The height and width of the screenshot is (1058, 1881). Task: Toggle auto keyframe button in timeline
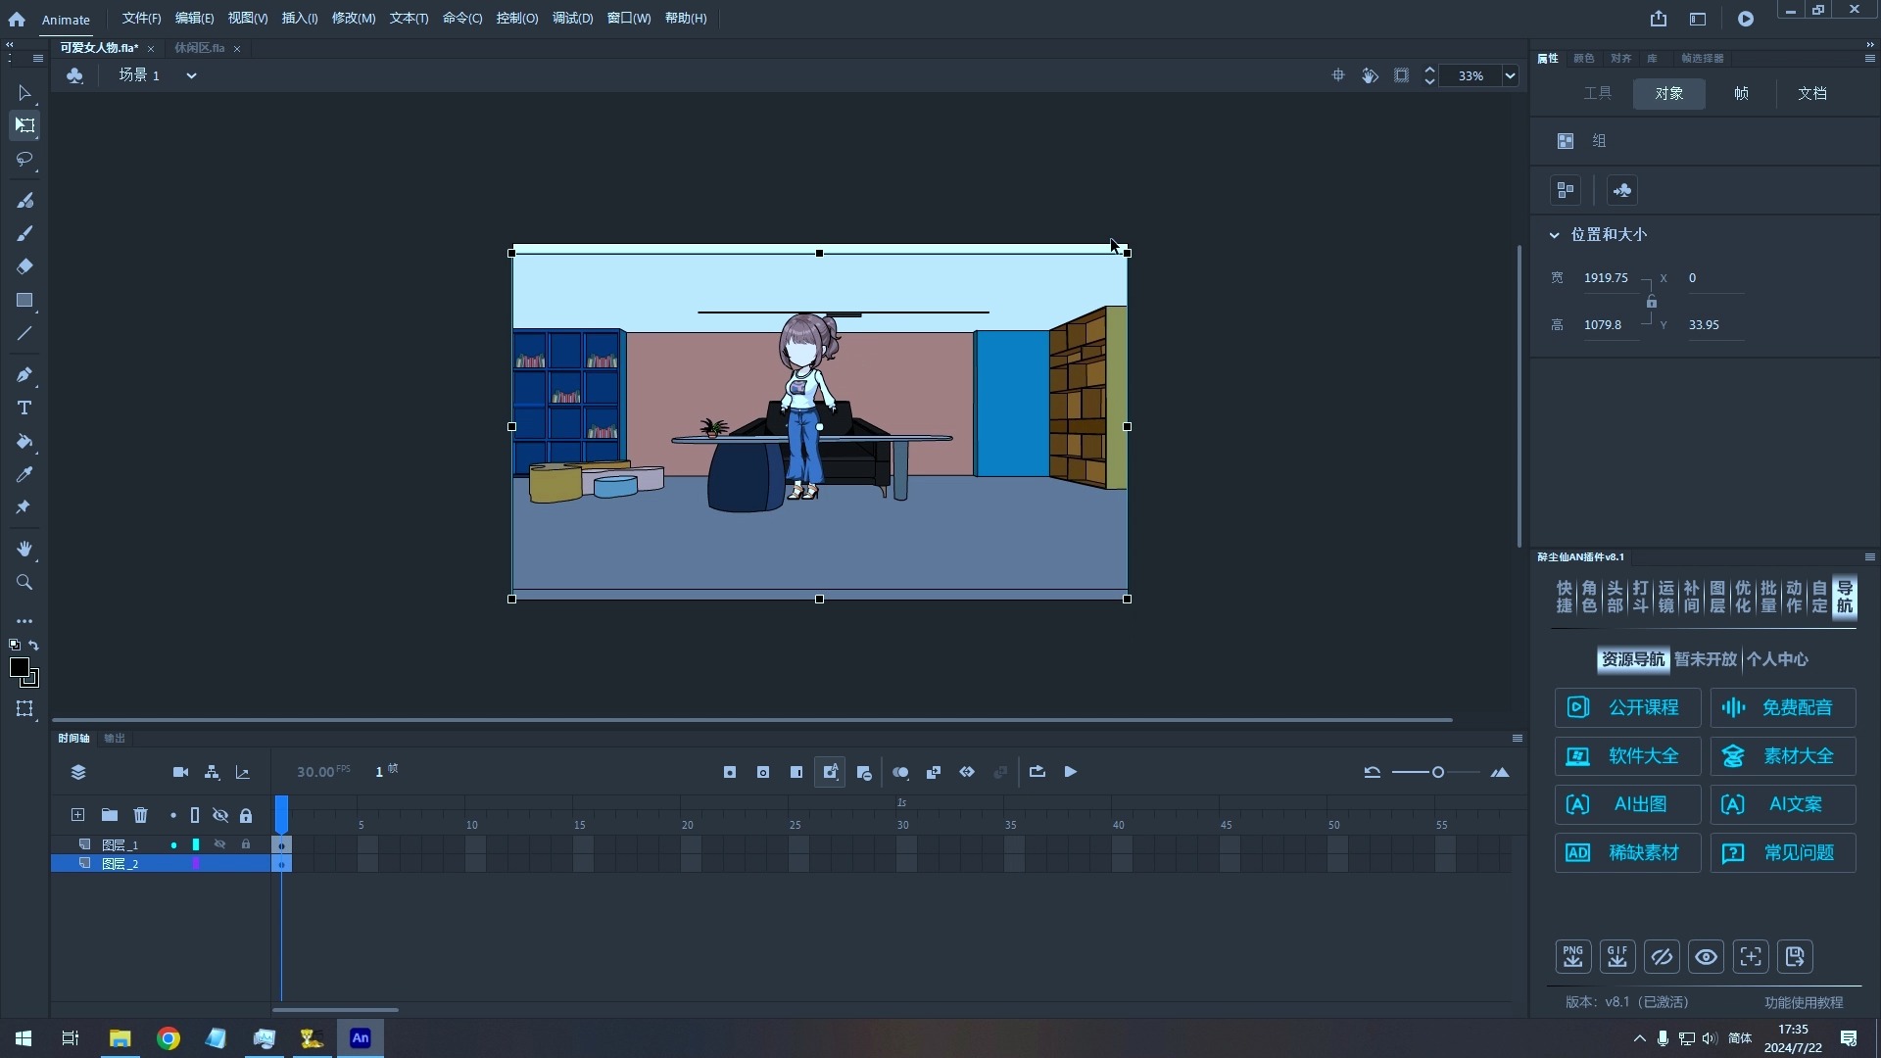pos(830,772)
